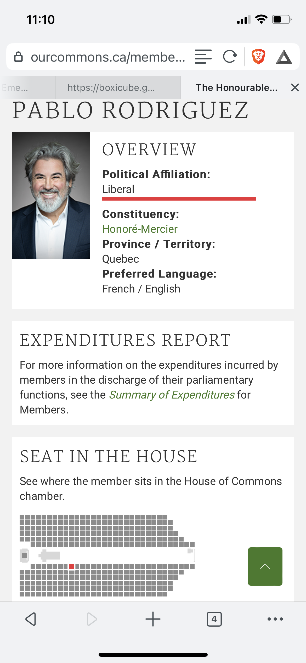Image resolution: width=306 pixels, height=663 pixels.
Task: Switch to the boxicube tab
Action: click(118, 88)
